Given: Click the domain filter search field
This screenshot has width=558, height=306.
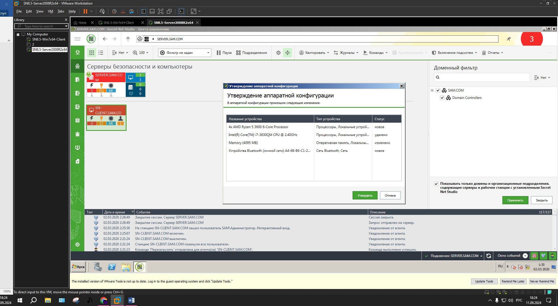Looking at the screenshot, I should pyautogui.click(x=482, y=77).
